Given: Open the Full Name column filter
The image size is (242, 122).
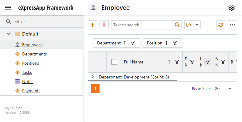Looking at the screenshot, I should (x=177, y=62).
